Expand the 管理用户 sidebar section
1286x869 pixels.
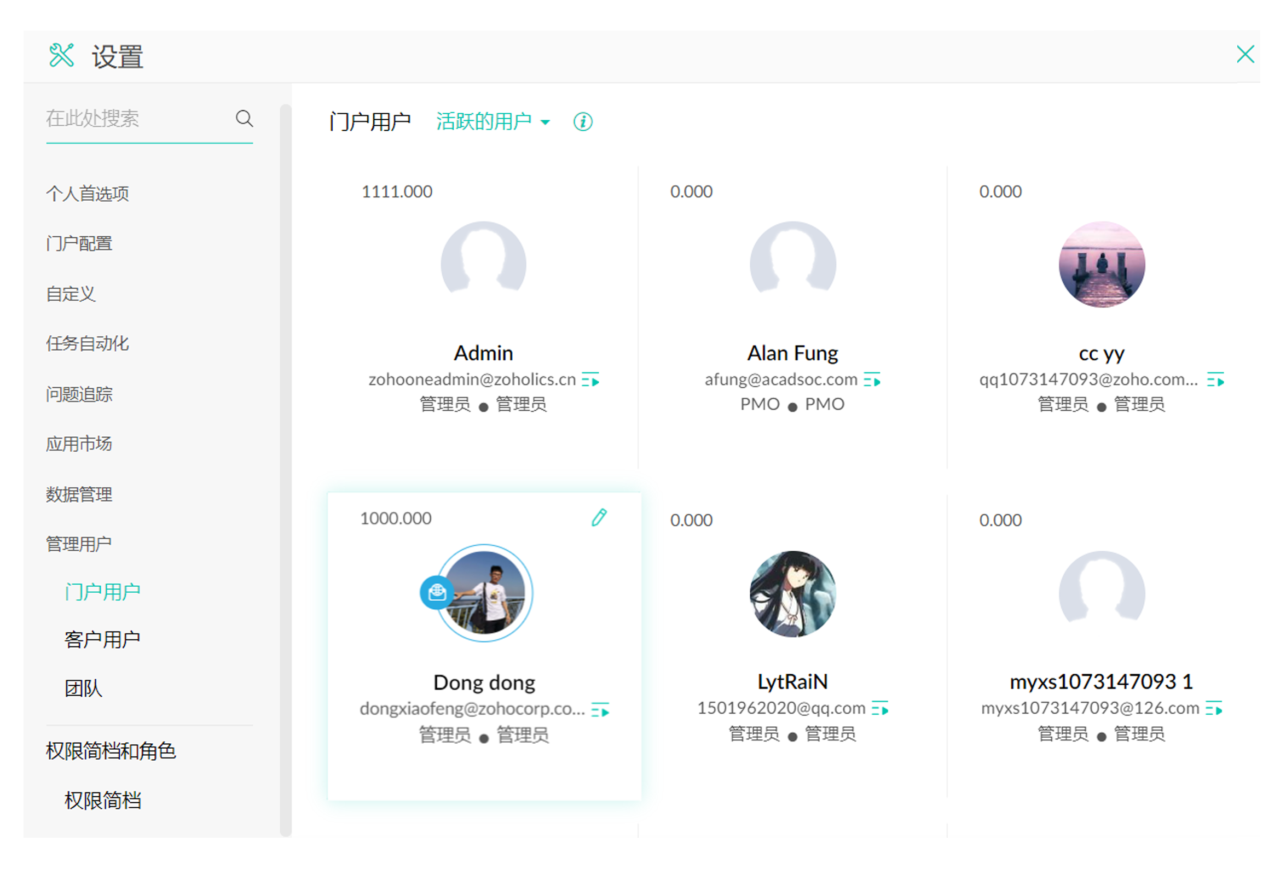[x=79, y=544]
